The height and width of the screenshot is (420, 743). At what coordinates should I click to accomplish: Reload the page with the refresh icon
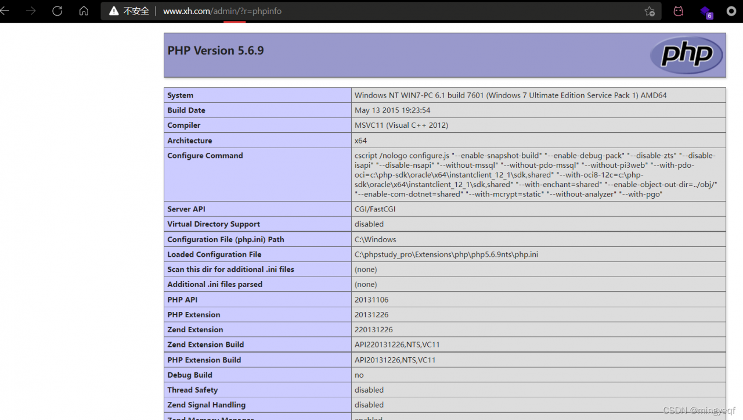[57, 11]
